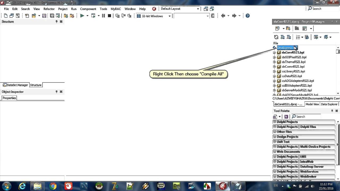Click the system clock in the taskbar
Viewport: 340px width, 191px height.
click(326, 186)
